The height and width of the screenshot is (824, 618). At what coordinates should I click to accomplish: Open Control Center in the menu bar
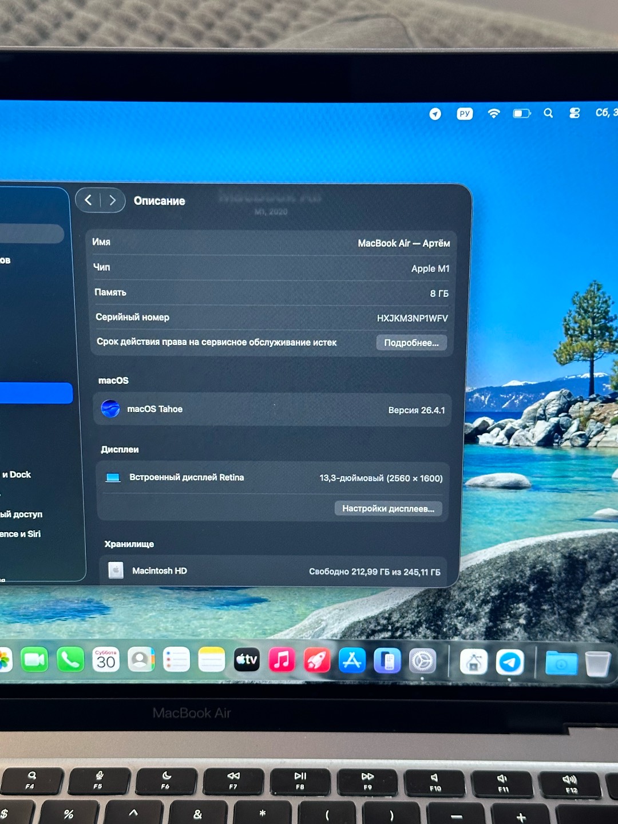pyautogui.click(x=575, y=113)
